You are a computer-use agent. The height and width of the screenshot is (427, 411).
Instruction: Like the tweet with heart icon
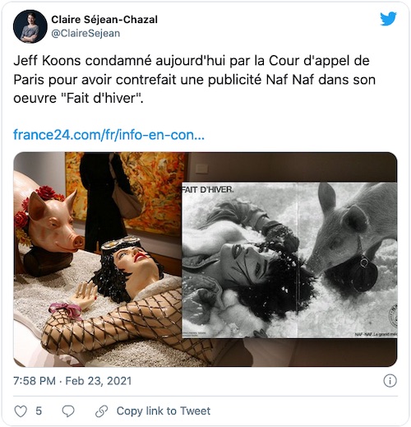21,411
